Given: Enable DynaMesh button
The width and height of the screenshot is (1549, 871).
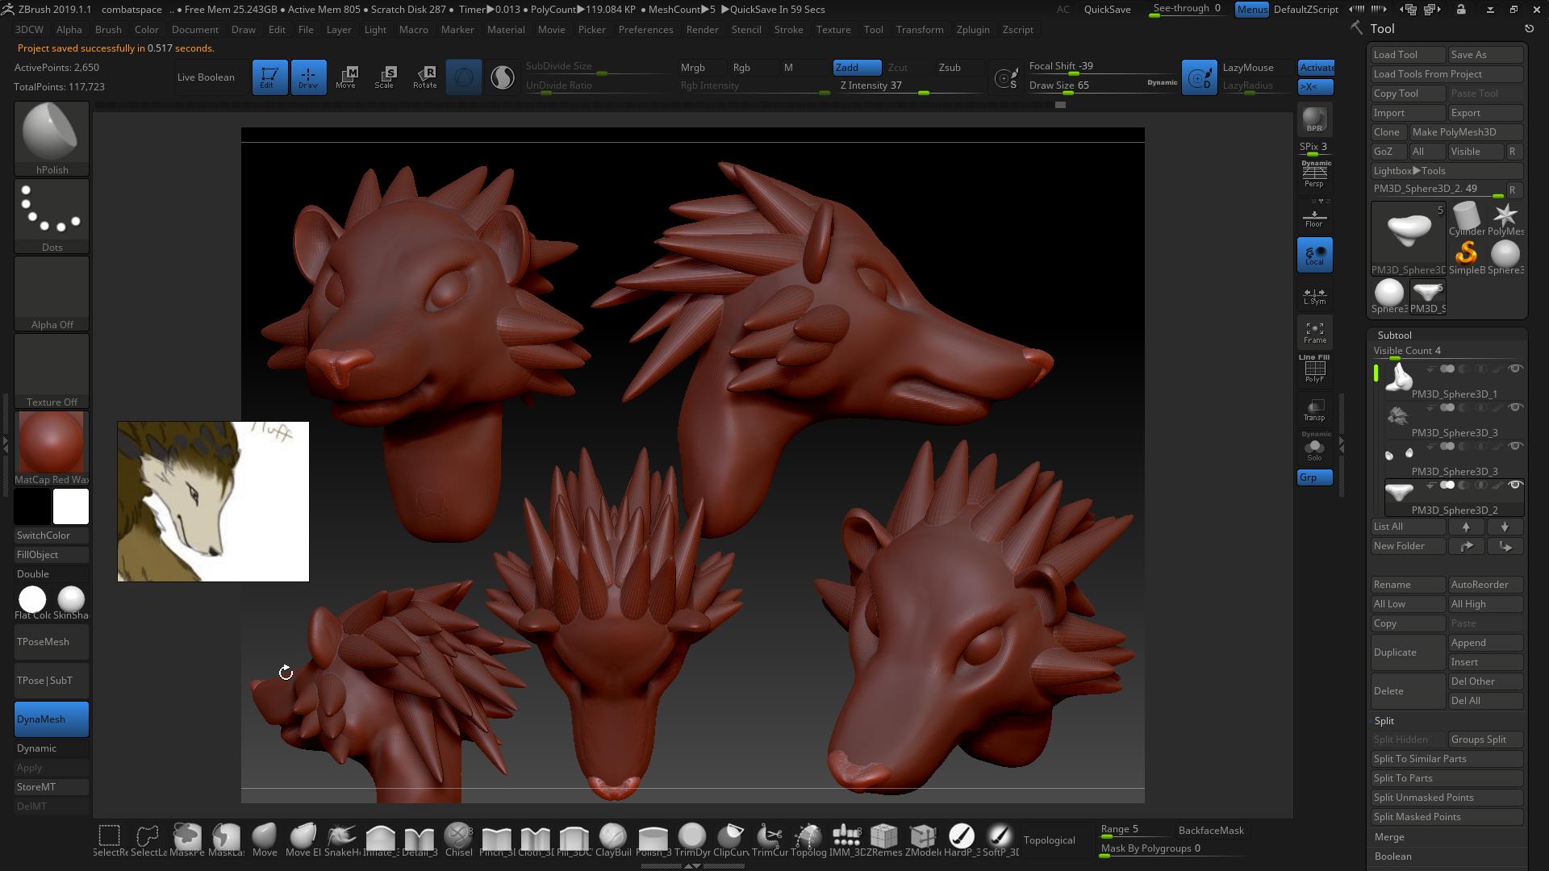Looking at the screenshot, I should click(x=52, y=719).
